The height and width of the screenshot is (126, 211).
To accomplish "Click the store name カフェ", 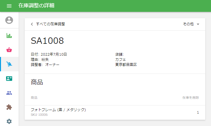I will (121, 59).
